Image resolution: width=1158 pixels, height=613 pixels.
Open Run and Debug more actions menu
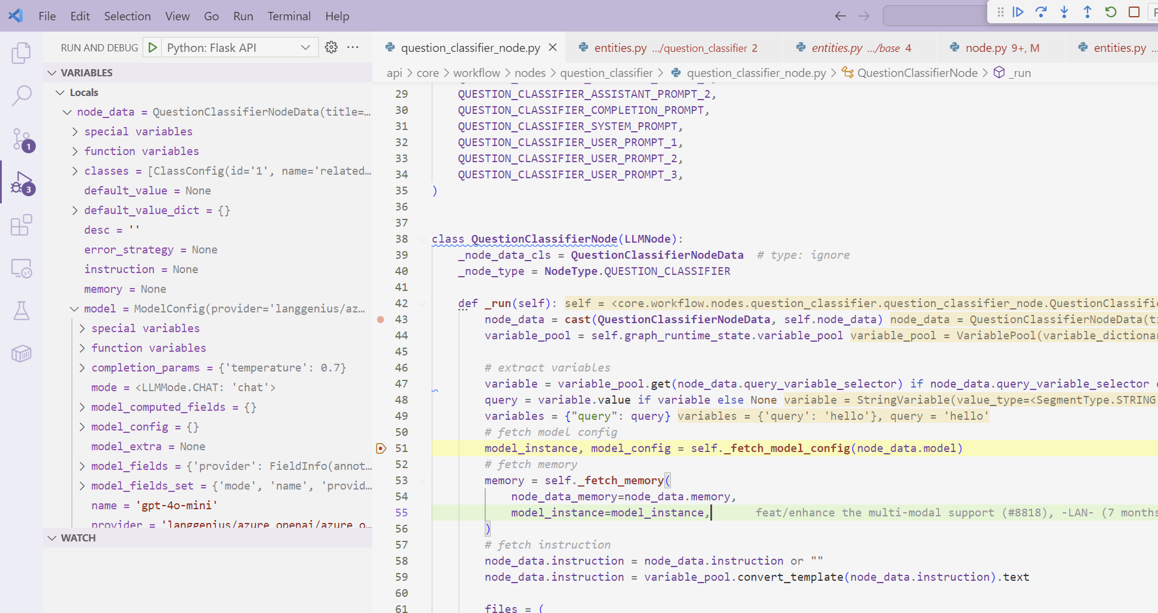coord(353,48)
